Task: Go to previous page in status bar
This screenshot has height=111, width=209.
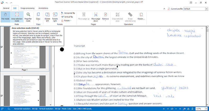Action: point(168,109)
